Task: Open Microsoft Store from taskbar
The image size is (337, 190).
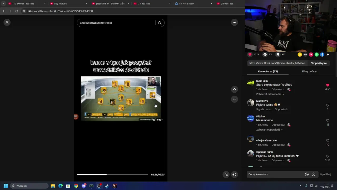Action: click(x=68, y=186)
